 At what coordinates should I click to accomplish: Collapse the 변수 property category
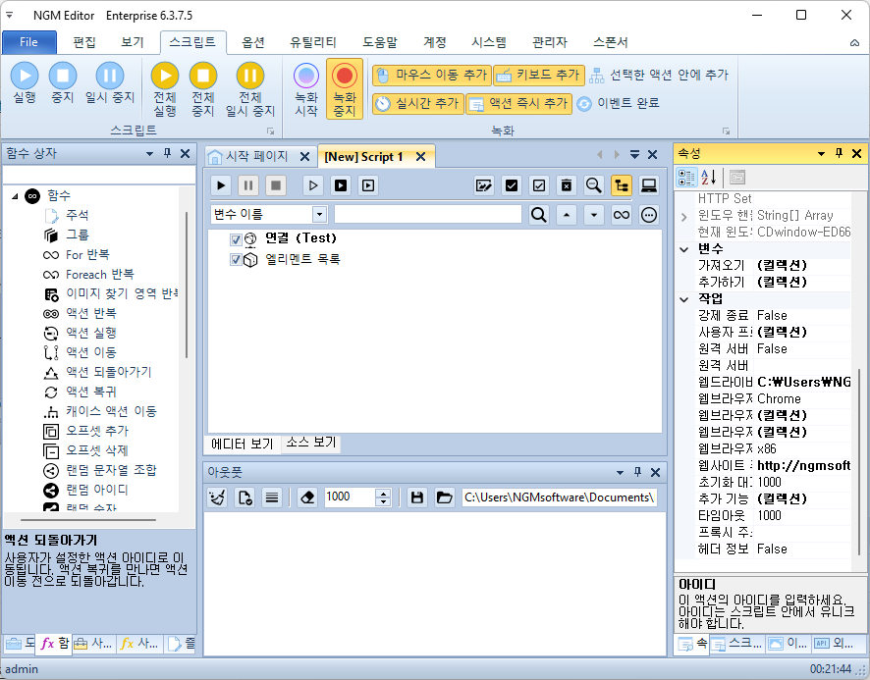684,249
